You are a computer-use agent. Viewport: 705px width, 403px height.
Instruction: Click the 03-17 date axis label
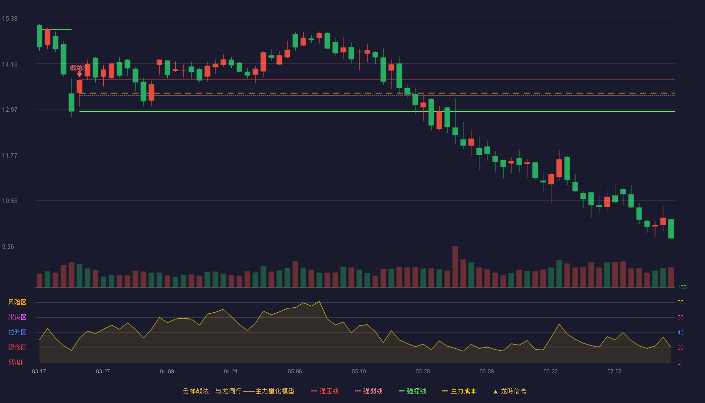(x=39, y=371)
